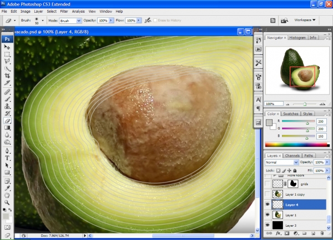The image size is (333, 240).
Task: Open the Brush preset picker arrow
Action: click(43, 20)
